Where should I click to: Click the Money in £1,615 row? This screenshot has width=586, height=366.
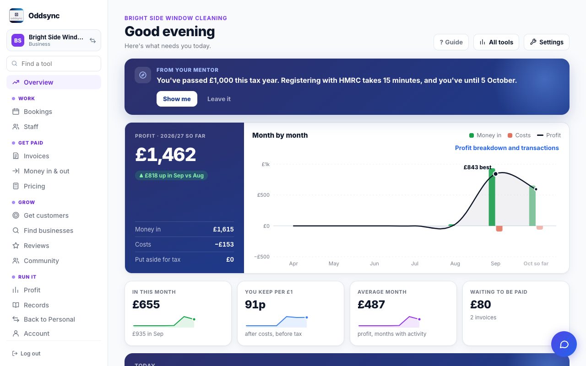pyautogui.click(x=184, y=229)
